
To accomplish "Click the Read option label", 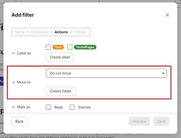I will tap(58, 107).
